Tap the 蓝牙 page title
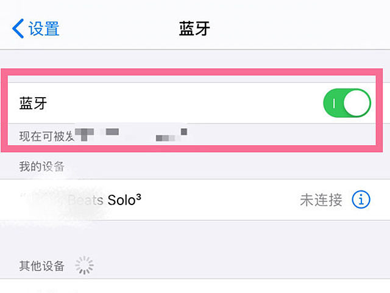The image size is (390, 293). pos(194,29)
